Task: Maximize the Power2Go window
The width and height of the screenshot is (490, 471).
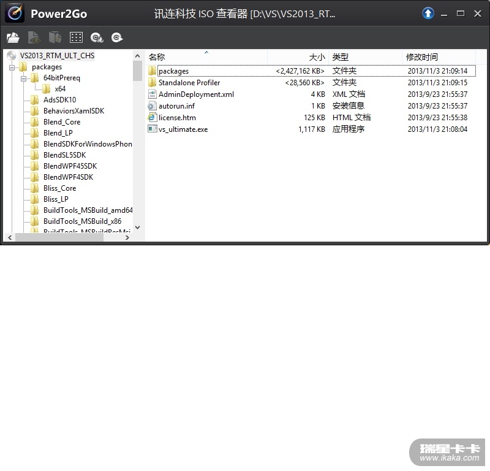Action: click(x=461, y=13)
